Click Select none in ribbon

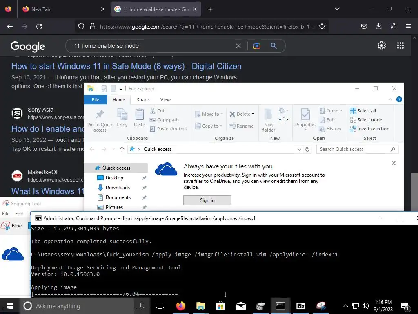[x=366, y=120]
